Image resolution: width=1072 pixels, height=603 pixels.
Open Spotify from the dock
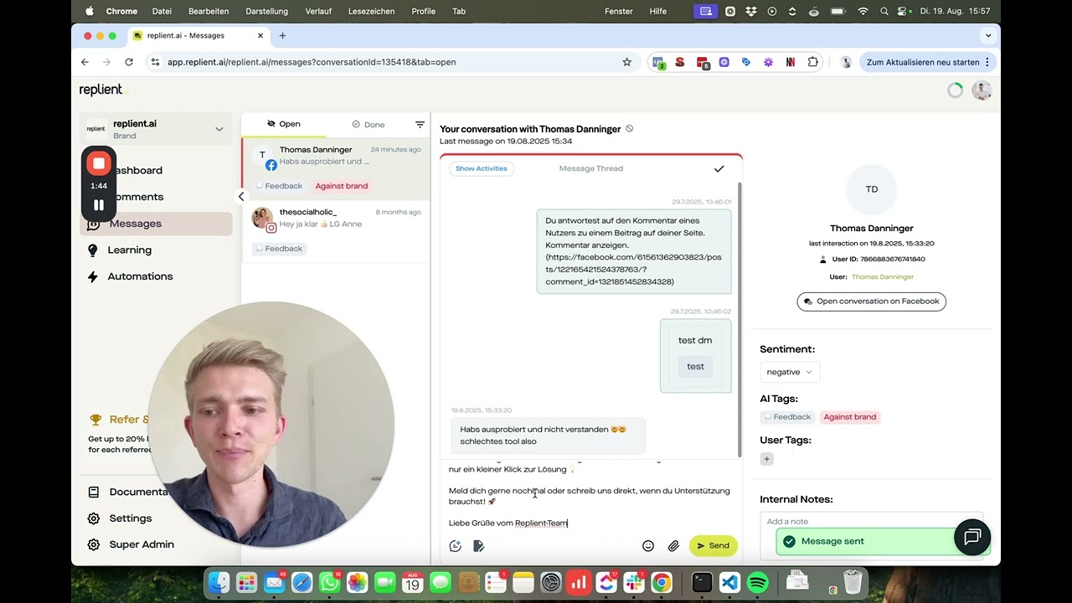click(757, 582)
